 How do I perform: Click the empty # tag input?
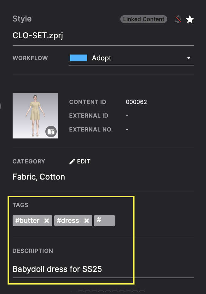(104, 221)
